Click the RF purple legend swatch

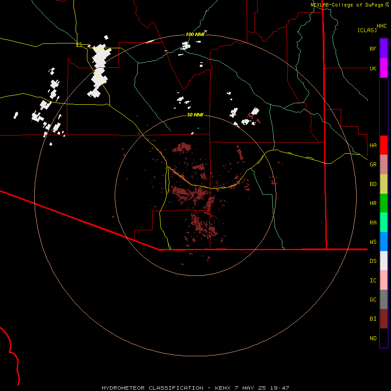click(384, 49)
